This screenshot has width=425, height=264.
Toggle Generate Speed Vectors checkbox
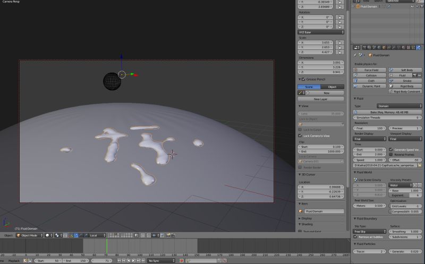(391, 149)
